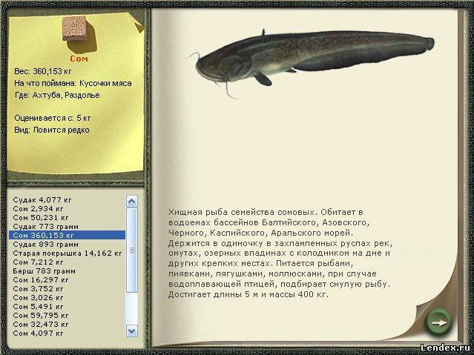Screen dimensions: 474x355
Task: Click the 'Вид: Ловится редко' line
Action: tap(52, 130)
